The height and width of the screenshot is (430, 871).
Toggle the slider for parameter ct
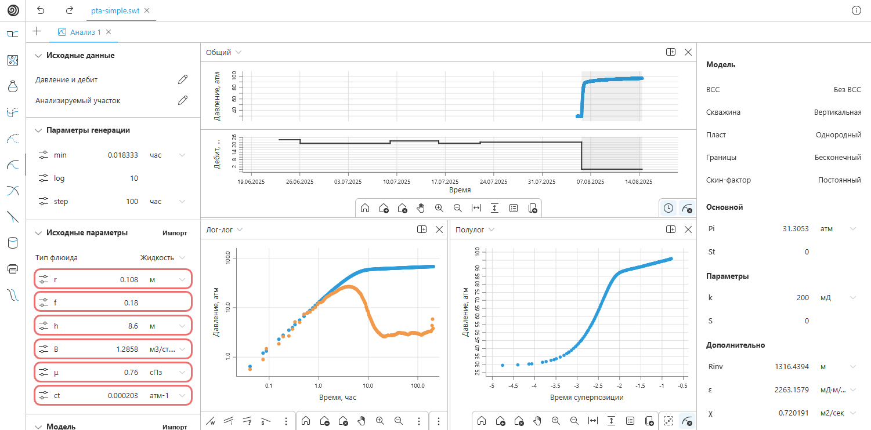pyautogui.click(x=44, y=396)
